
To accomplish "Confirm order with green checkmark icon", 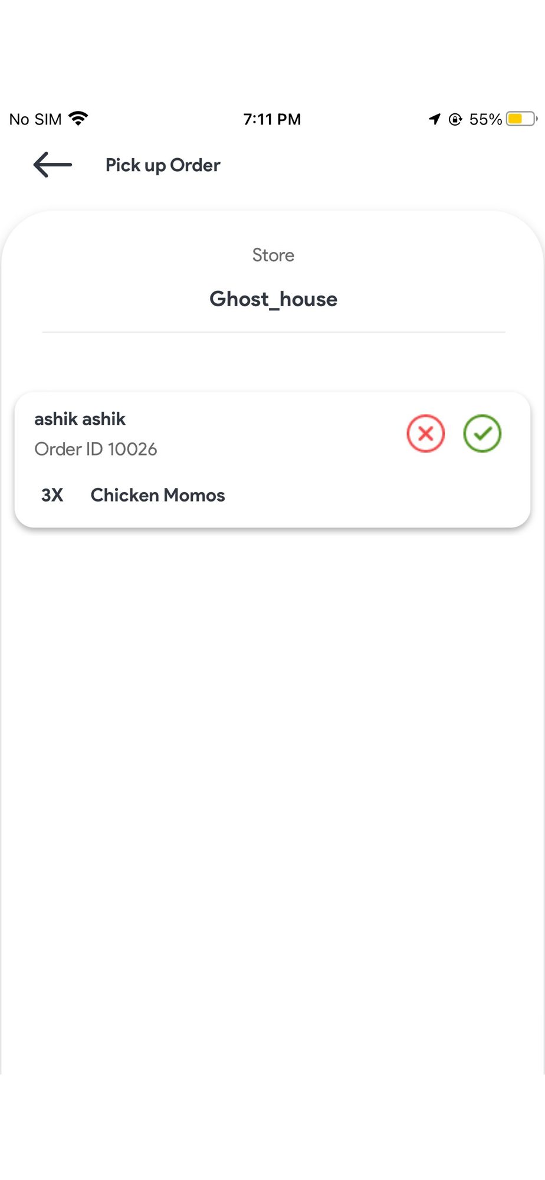I will coord(482,434).
